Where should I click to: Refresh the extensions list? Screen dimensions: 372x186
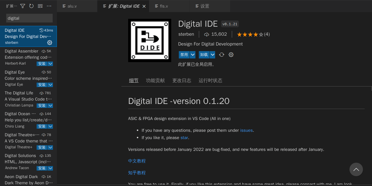(31, 6)
